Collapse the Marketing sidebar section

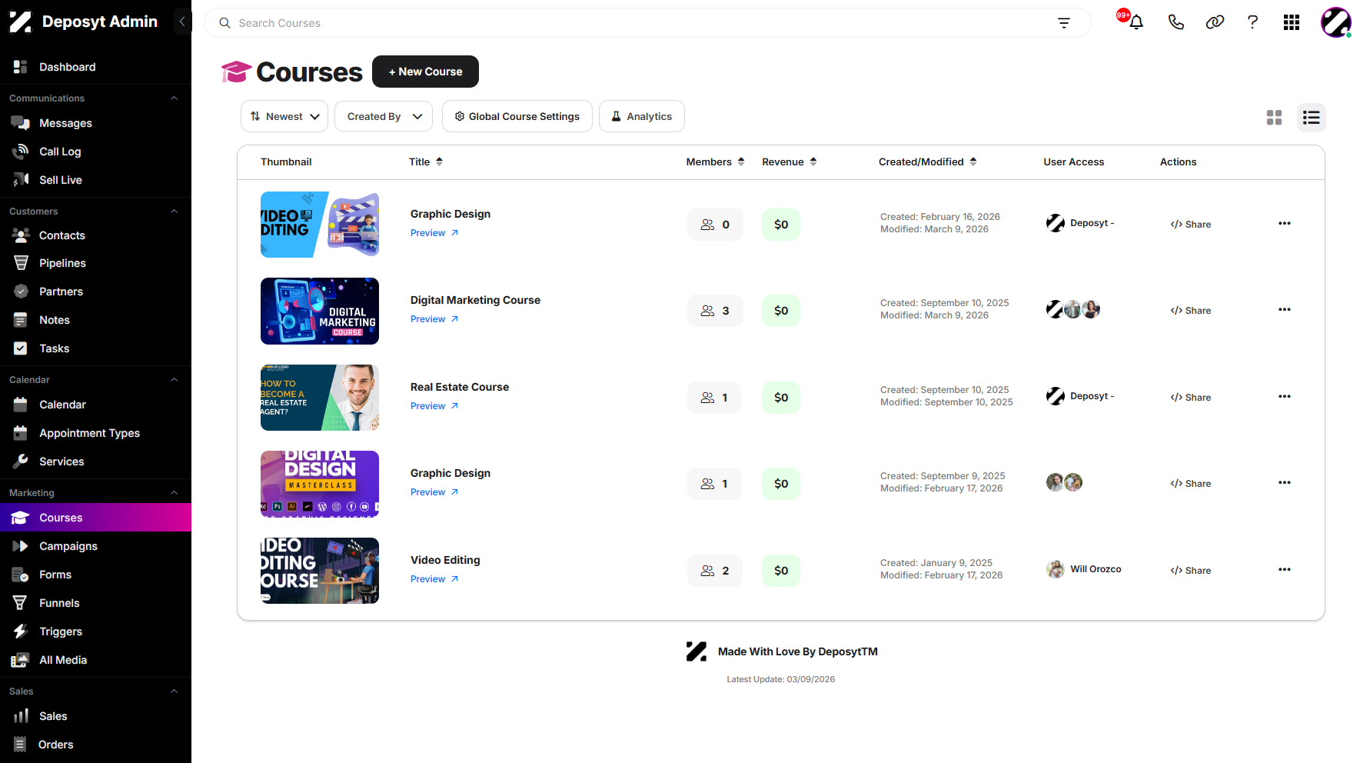tap(175, 493)
